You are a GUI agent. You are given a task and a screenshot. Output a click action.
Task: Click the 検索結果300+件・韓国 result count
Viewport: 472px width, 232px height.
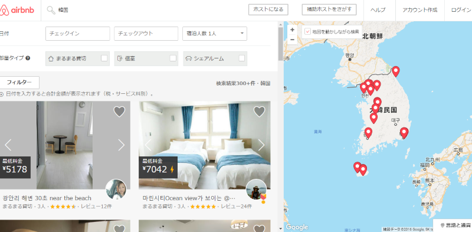pyautogui.click(x=243, y=83)
